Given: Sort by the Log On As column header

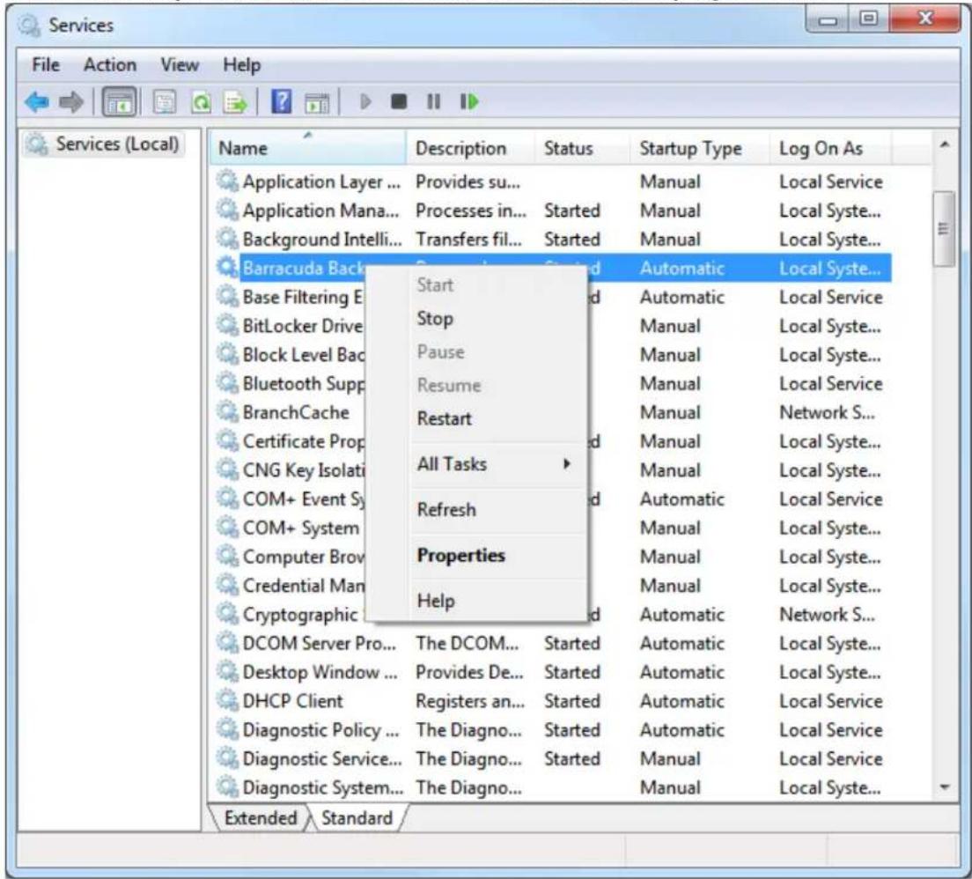Looking at the screenshot, I should [x=830, y=148].
